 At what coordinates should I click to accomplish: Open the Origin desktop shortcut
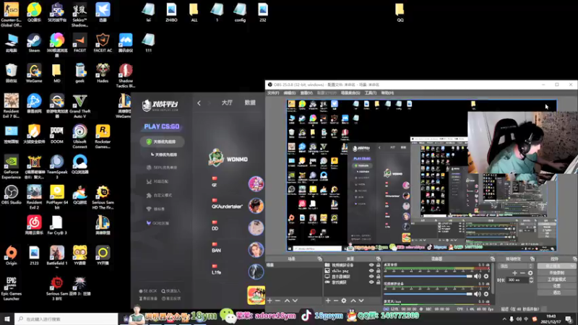click(11, 256)
